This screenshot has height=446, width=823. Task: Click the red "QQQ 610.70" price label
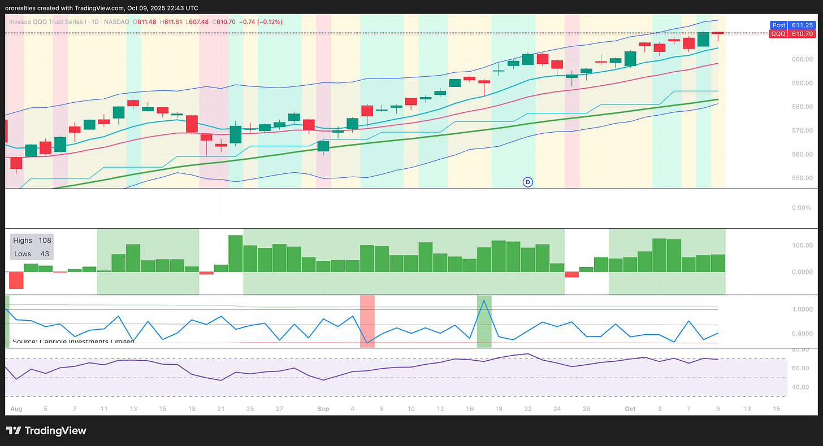(x=794, y=34)
